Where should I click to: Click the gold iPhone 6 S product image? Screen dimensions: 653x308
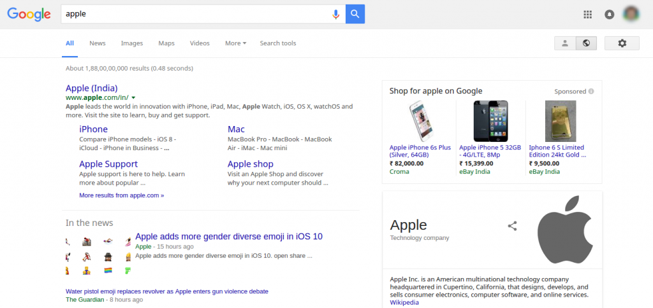561,121
